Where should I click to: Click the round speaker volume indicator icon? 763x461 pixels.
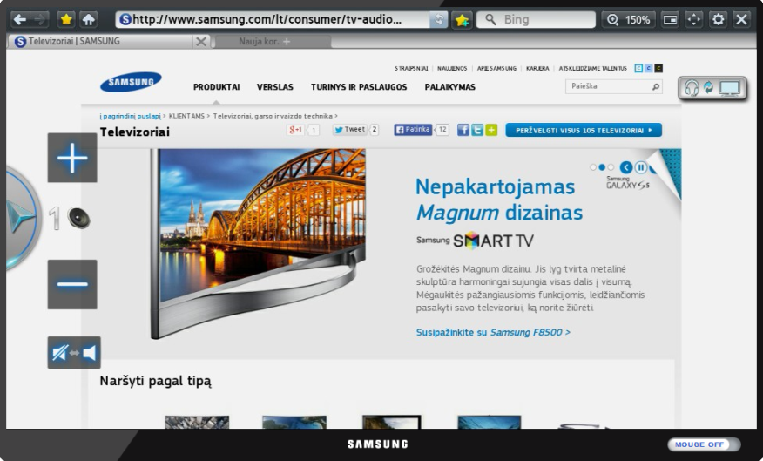(x=79, y=218)
